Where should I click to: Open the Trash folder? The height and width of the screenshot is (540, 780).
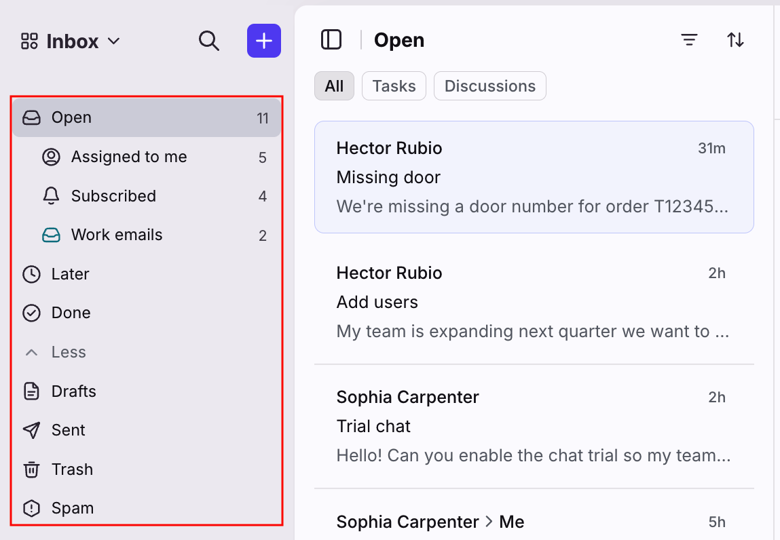tap(147, 469)
